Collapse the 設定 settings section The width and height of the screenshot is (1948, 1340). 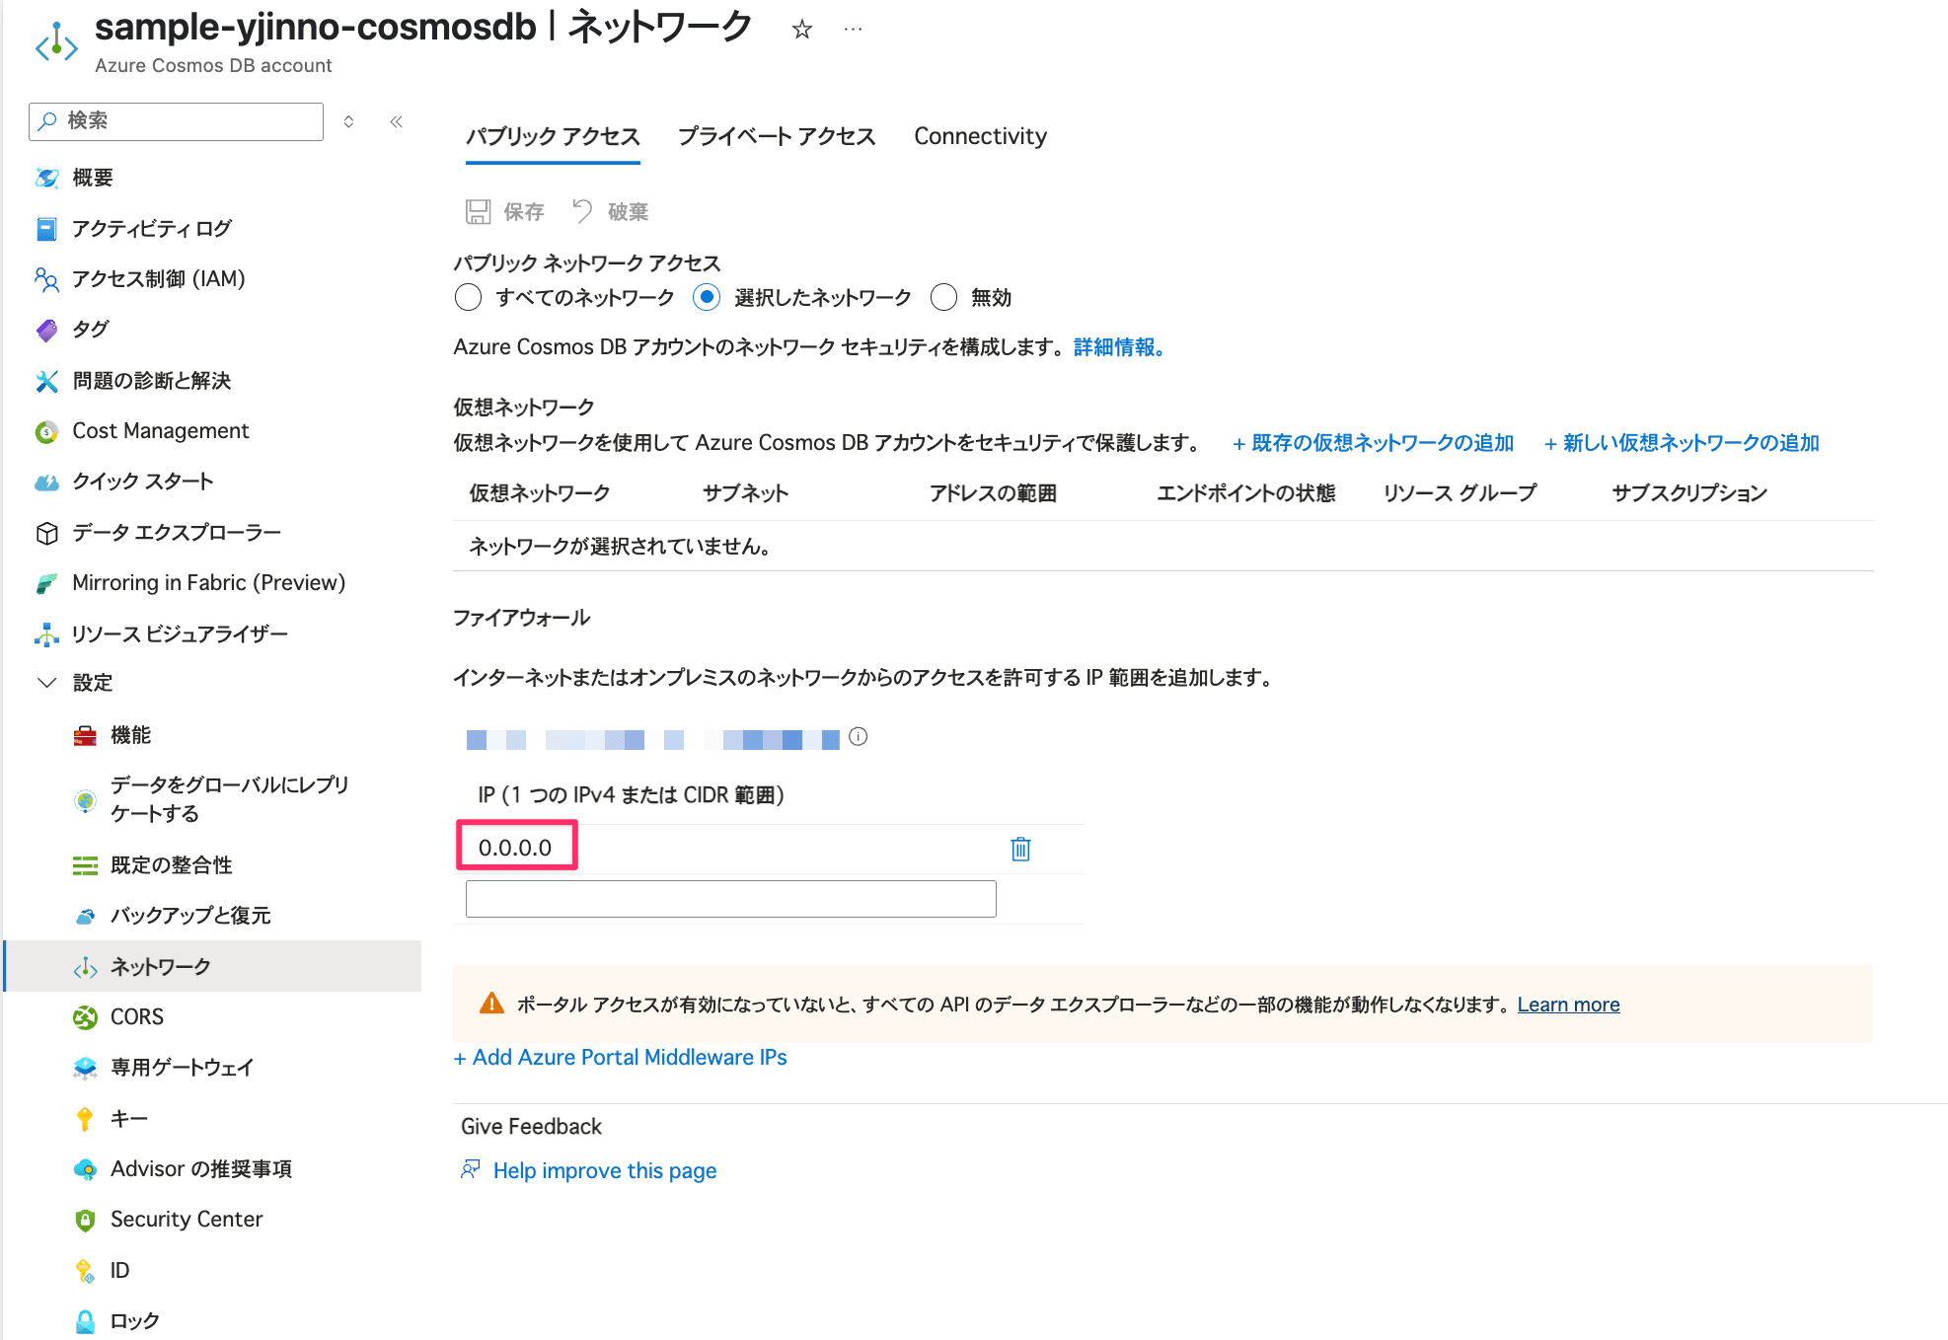(46, 683)
